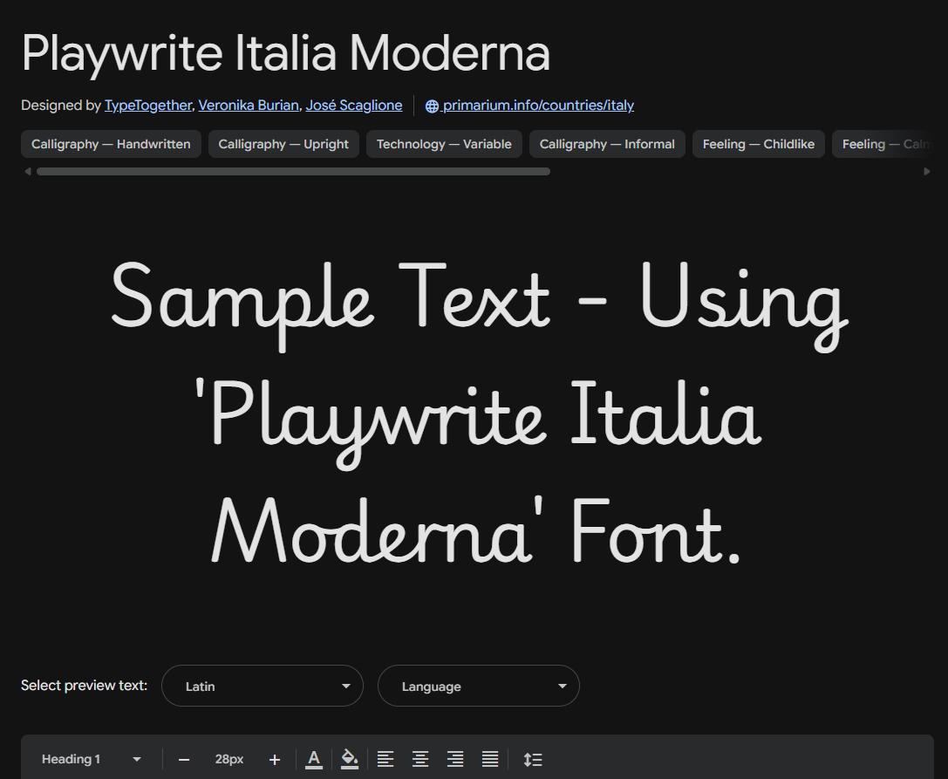
Task: Select the Calligraphy — Informal tag
Action: (x=607, y=144)
